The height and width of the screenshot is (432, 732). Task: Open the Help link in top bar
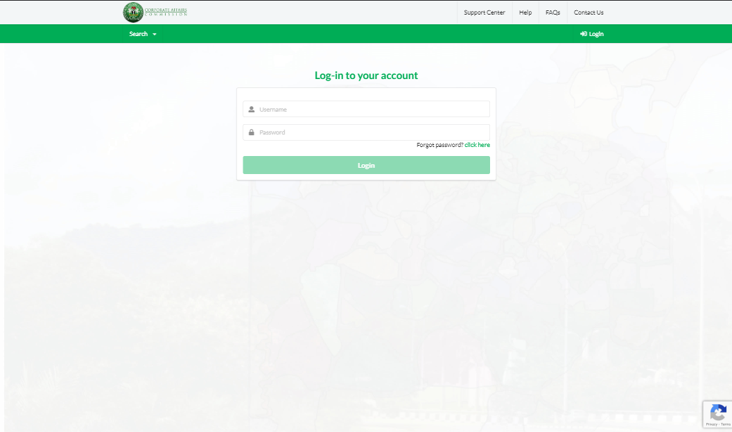pyautogui.click(x=525, y=12)
